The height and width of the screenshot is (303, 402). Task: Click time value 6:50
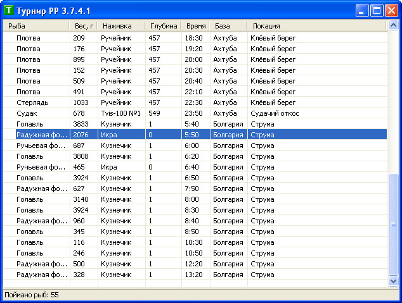tap(191, 178)
